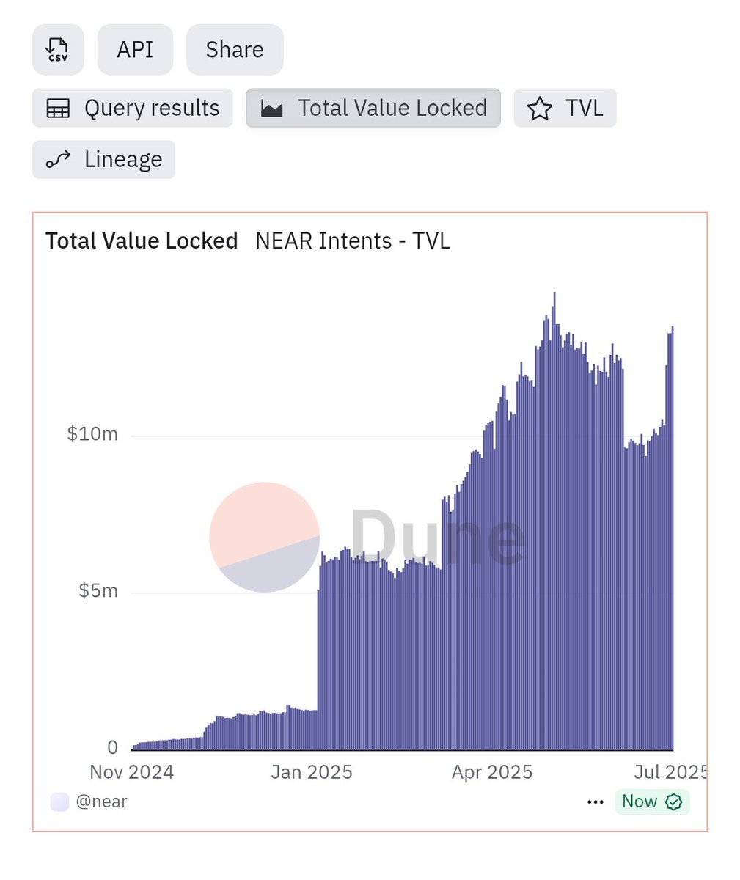Switch to the Query results tab

[x=133, y=108]
